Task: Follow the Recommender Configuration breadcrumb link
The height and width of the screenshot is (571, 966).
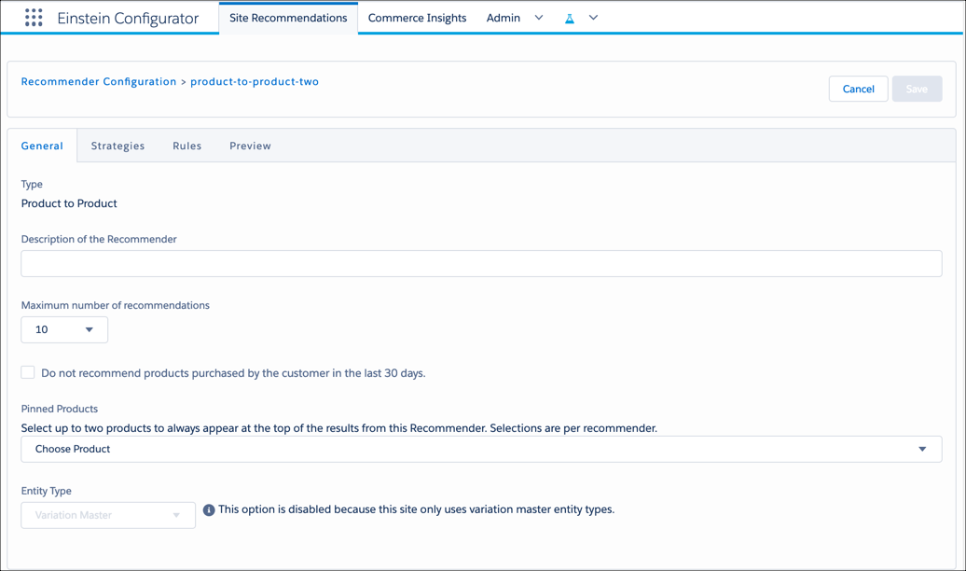Action: pyautogui.click(x=99, y=81)
